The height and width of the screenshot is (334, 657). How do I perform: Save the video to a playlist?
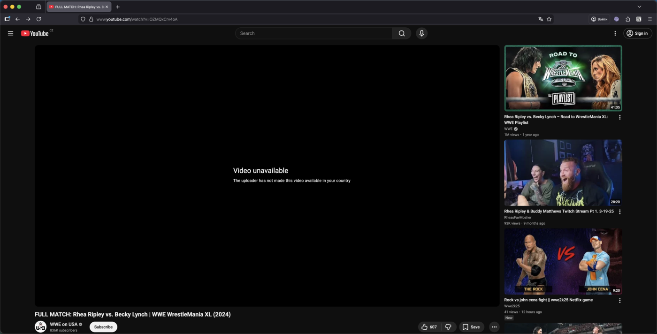point(471,326)
